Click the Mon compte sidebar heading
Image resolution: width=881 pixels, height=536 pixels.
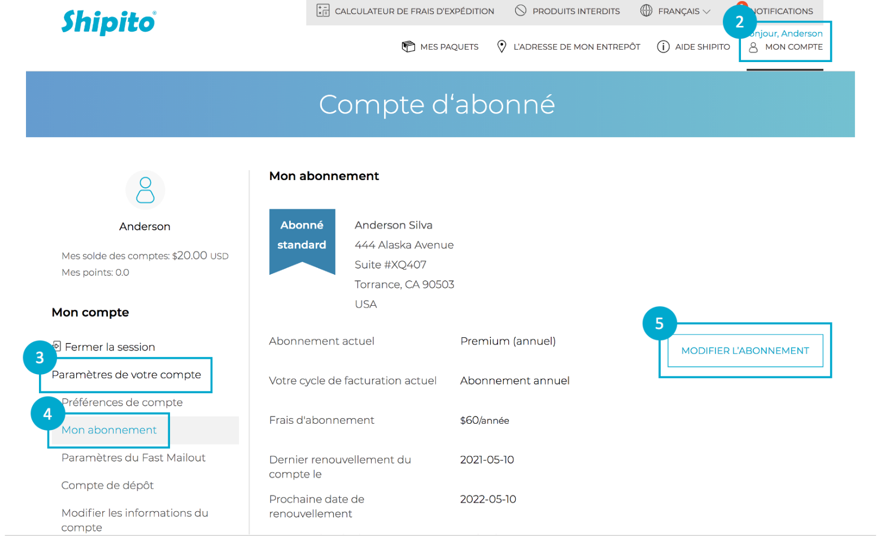click(x=90, y=313)
